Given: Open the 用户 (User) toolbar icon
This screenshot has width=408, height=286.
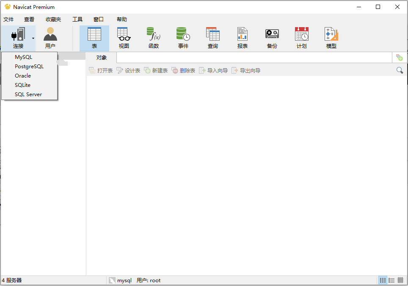Looking at the screenshot, I should tap(50, 38).
